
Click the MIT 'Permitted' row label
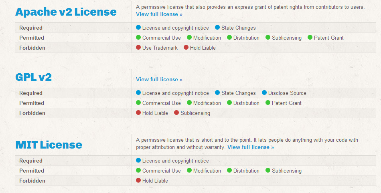[x=32, y=171]
